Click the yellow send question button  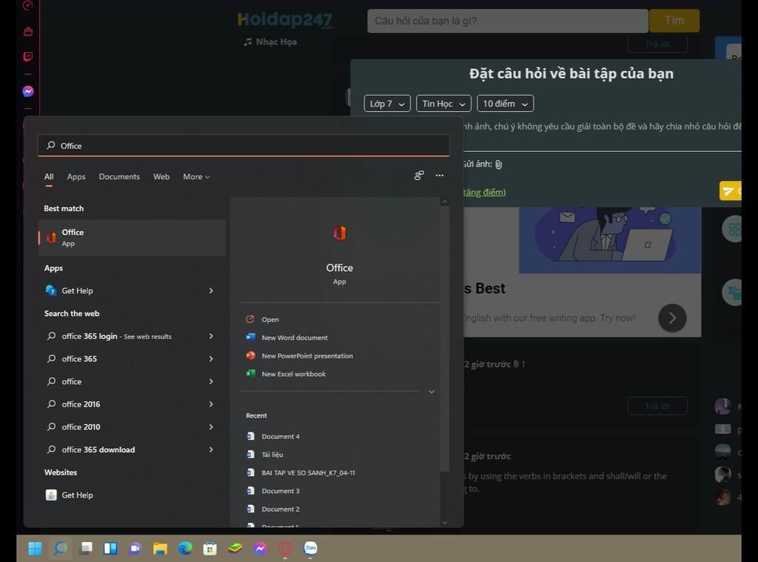tap(731, 191)
